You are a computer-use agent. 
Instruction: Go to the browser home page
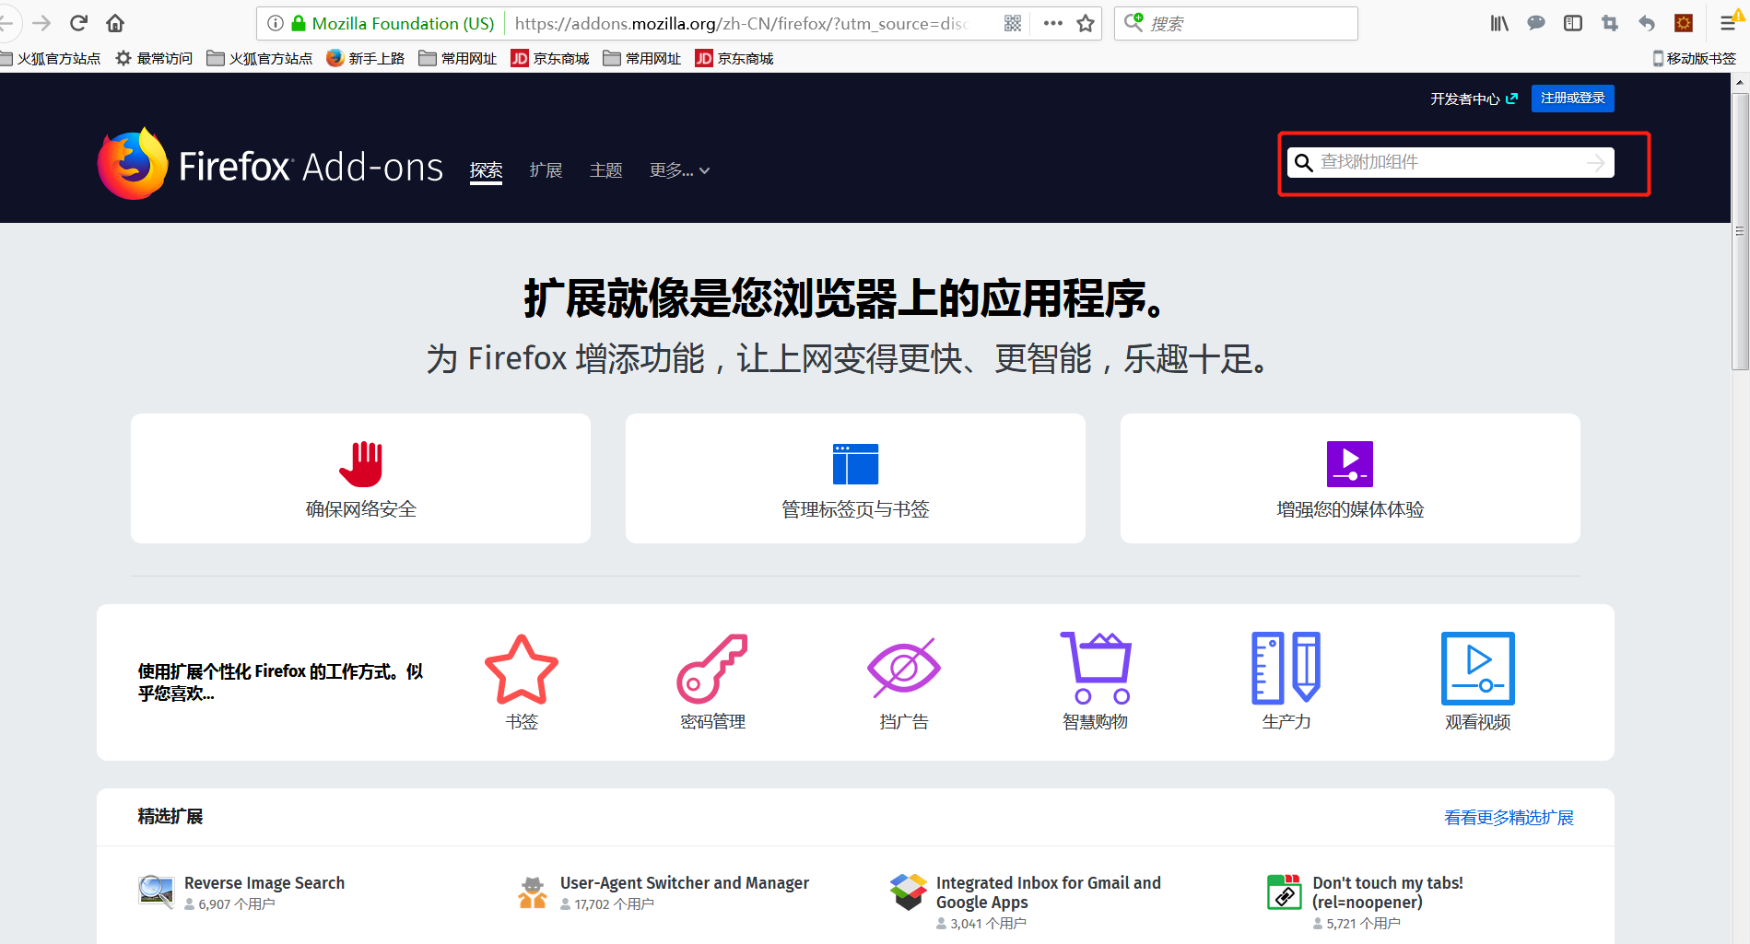click(x=115, y=23)
